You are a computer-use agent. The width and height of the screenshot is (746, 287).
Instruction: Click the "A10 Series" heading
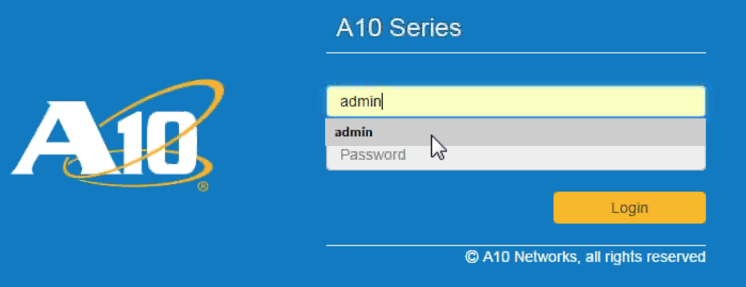pyautogui.click(x=398, y=28)
